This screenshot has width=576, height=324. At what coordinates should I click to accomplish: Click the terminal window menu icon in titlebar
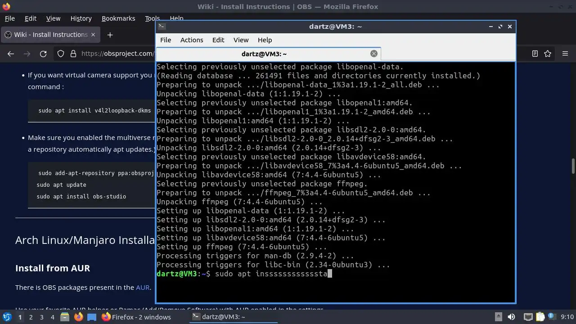(x=162, y=26)
